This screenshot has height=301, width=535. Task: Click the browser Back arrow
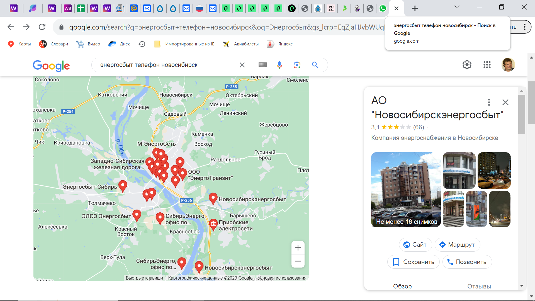pyautogui.click(x=11, y=27)
